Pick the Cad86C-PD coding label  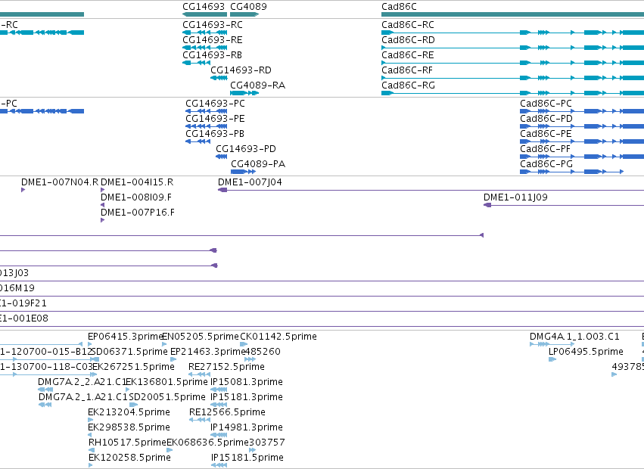[546, 119]
